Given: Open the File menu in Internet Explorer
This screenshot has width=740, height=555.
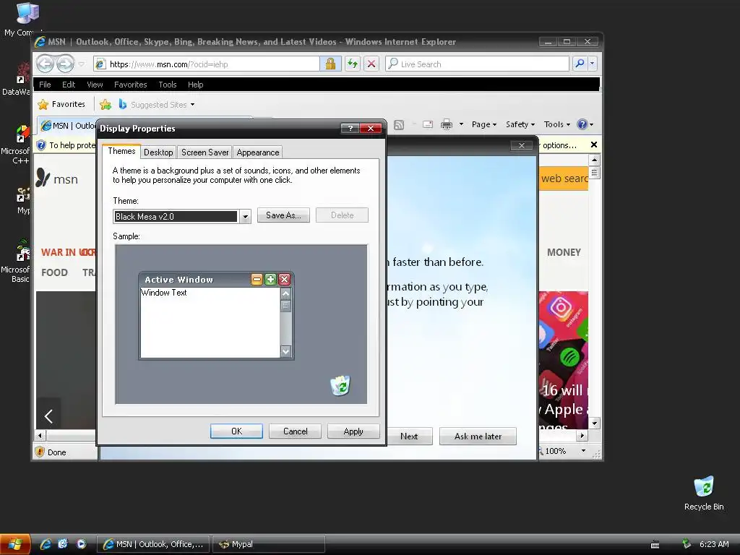Looking at the screenshot, I should [45, 85].
